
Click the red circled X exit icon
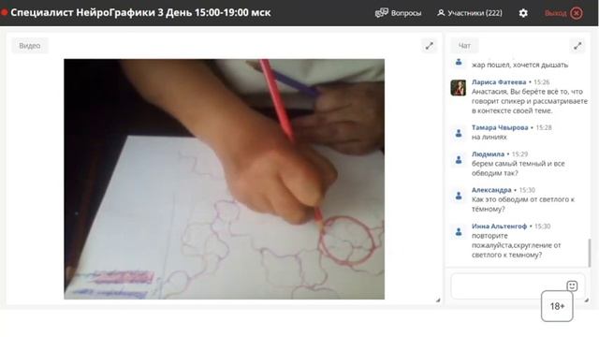point(577,13)
